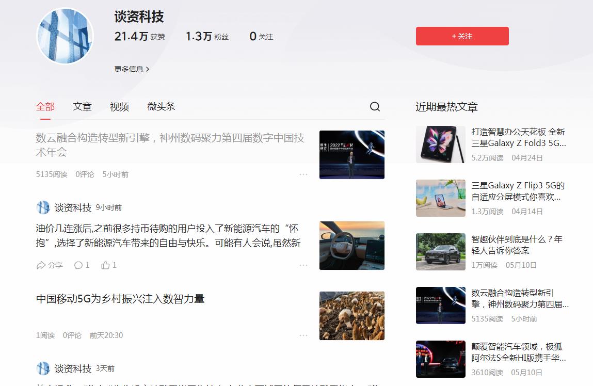This screenshot has width=593, height=386.
Task: Switch to the 微头条 tab
Action: (161, 107)
